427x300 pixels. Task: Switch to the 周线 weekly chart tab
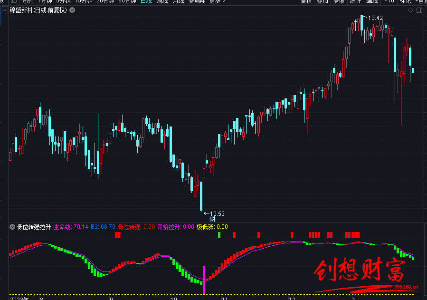(162, 1)
